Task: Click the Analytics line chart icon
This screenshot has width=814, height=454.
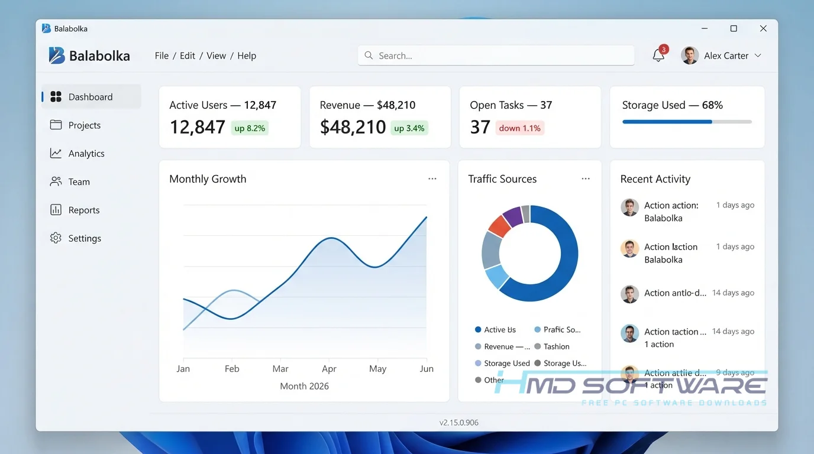Action: [x=56, y=153]
